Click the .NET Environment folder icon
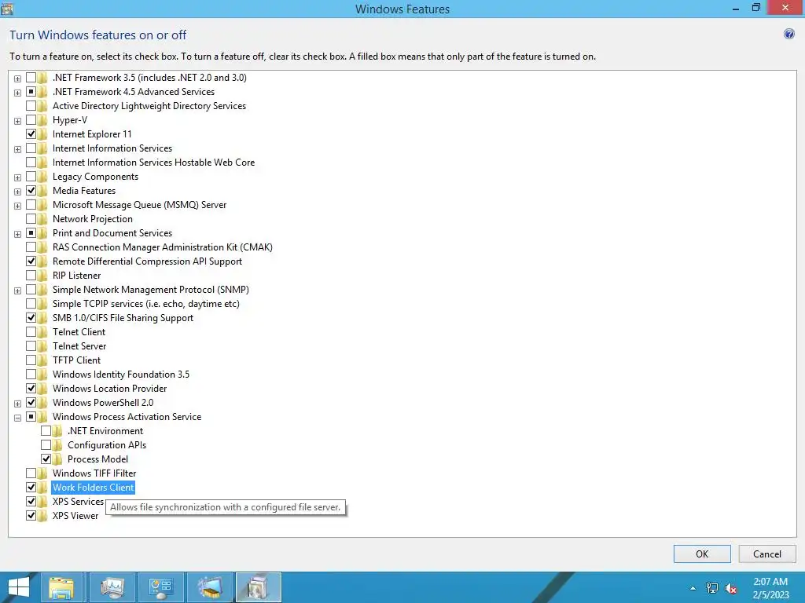Viewport: 805px width, 603px height. click(x=57, y=431)
